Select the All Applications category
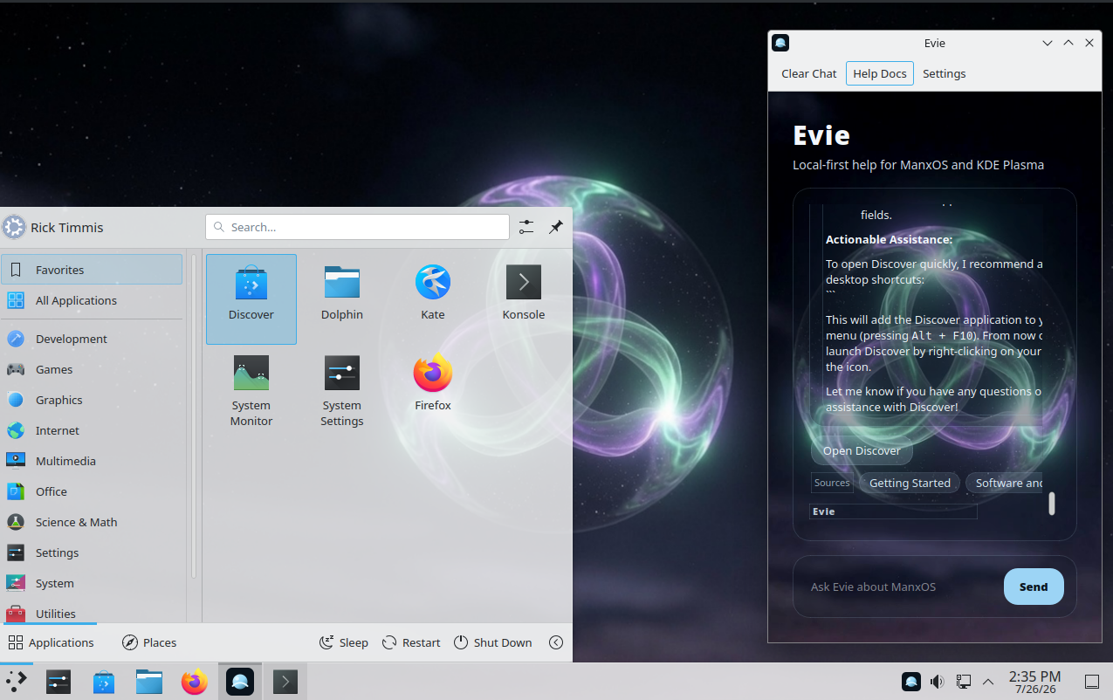1113x700 pixels. pyautogui.click(x=92, y=300)
